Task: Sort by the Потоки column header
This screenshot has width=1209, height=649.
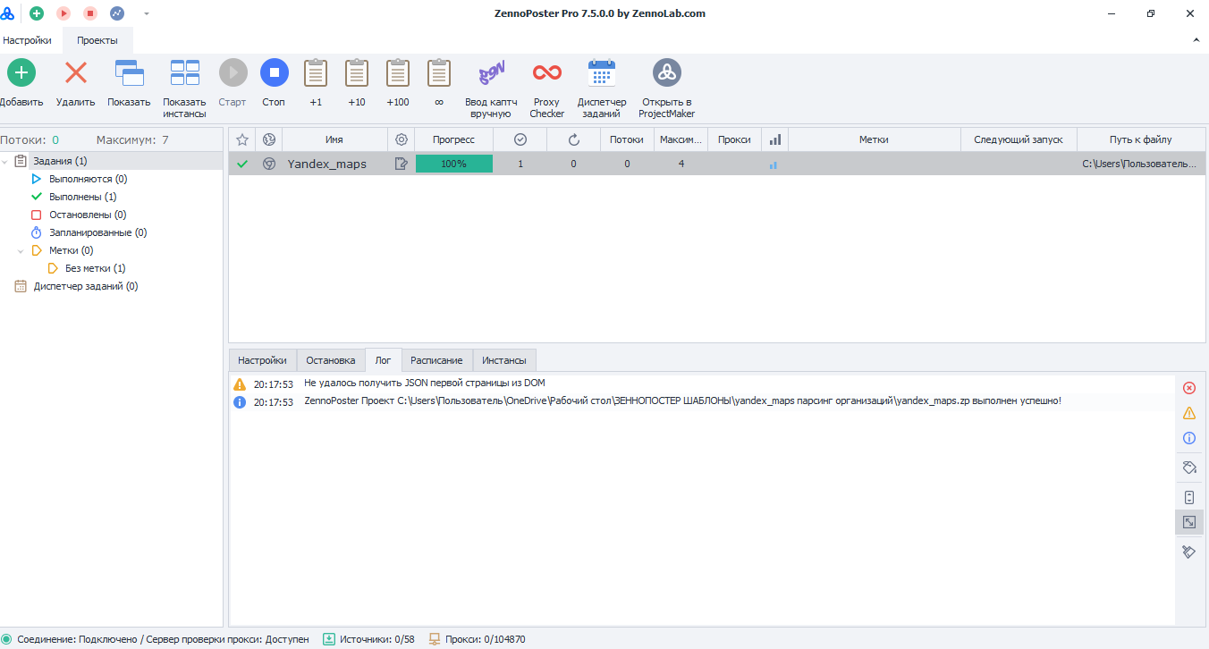Action: point(627,139)
